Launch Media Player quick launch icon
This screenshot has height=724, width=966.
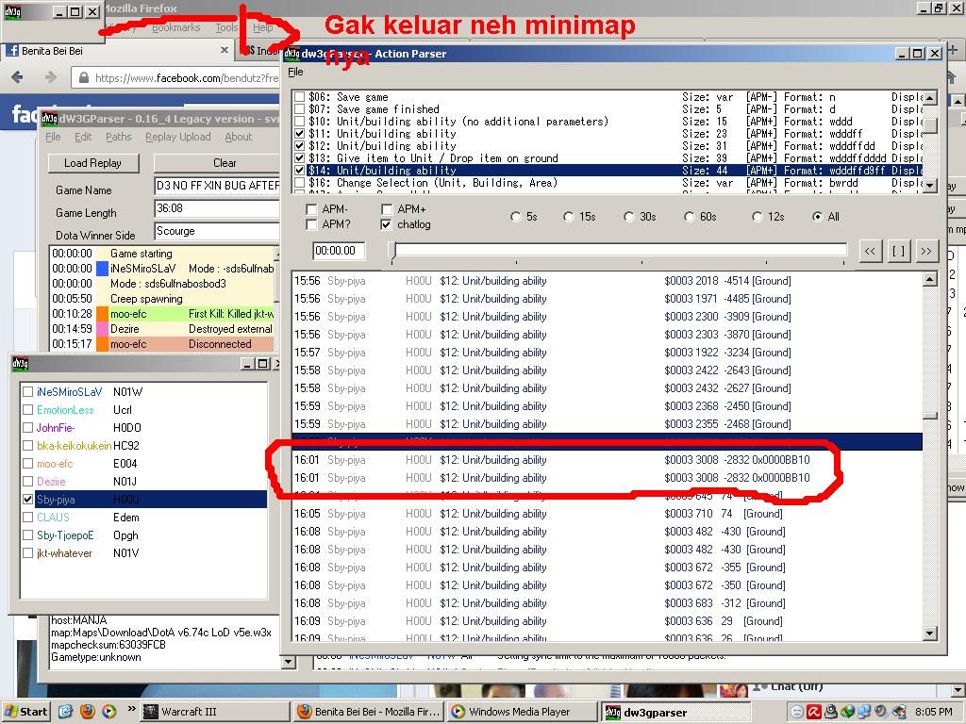[x=108, y=712]
